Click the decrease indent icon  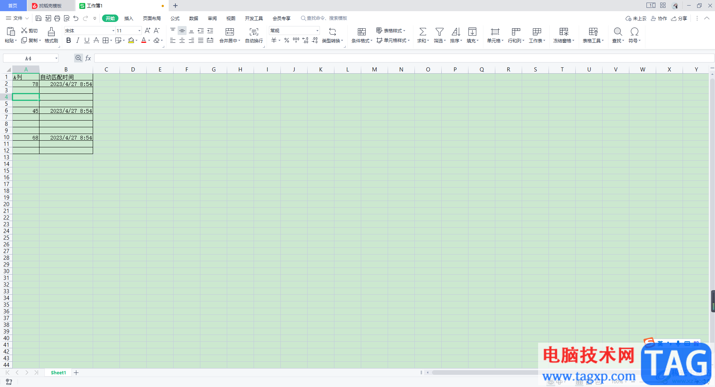coord(201,31)
